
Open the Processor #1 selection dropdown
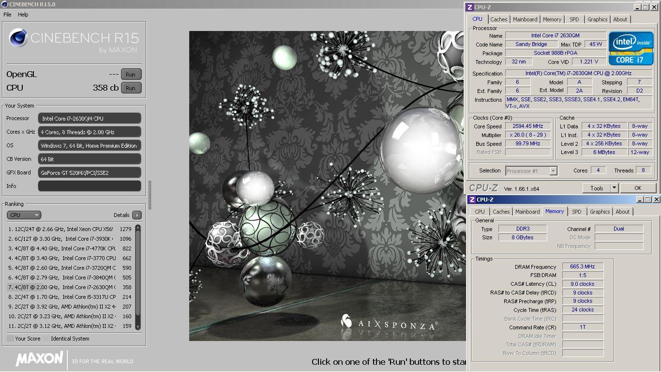coord(531,170)
